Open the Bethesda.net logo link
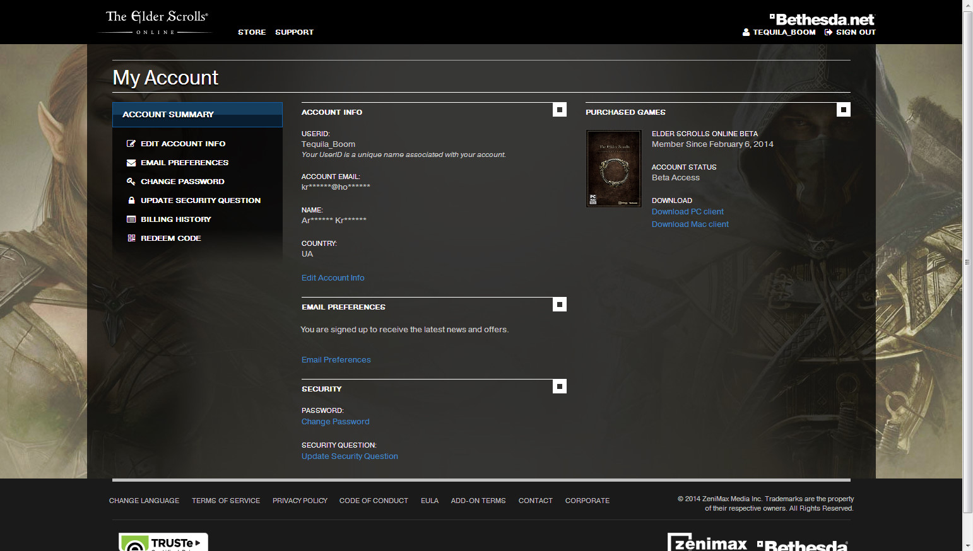Screen dimensions: 973x551 click(x=822, y=20)
